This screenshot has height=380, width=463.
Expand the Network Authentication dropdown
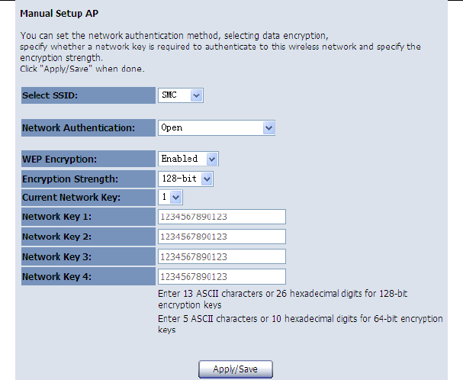coord(216,127)
